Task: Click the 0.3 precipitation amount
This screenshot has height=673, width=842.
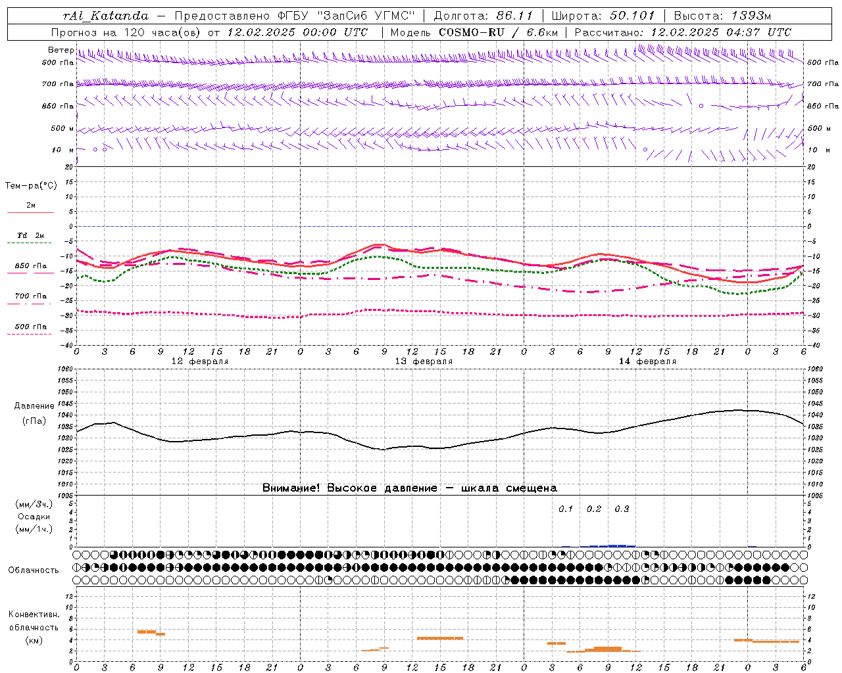Action: tap(622, 509)
